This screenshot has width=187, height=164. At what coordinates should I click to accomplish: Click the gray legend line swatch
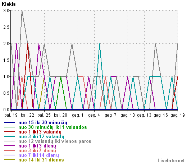click(x=9, y=141)
